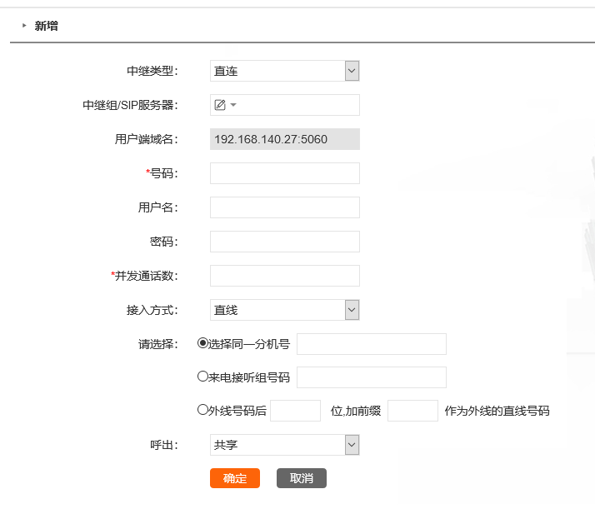Open the 呼出 dropdown showing 共享
This screenshot has height=514, width=595.
285,445
